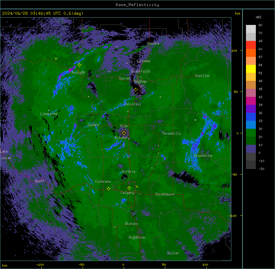Click the yellow V marker northwest of RockyMH
This screenshot has width=275, height=269.
[x=56, y=59]
